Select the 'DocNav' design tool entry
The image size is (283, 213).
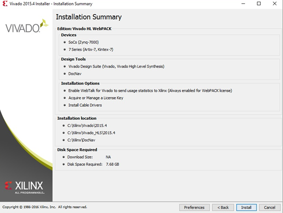tap(75, 74)
